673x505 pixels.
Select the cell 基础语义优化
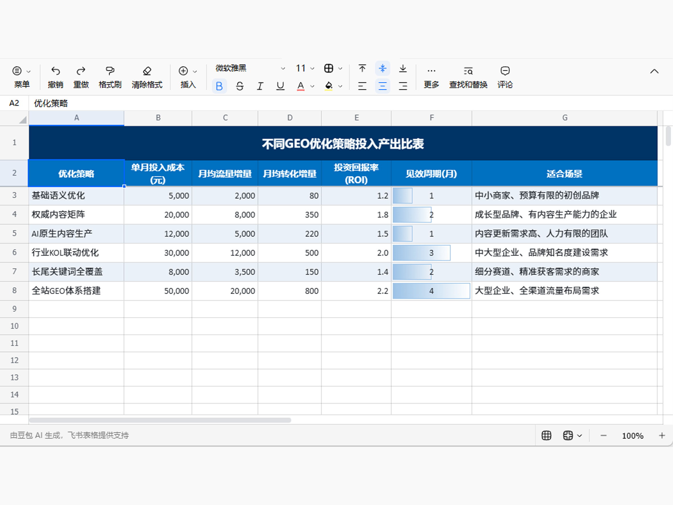(76, 195)
